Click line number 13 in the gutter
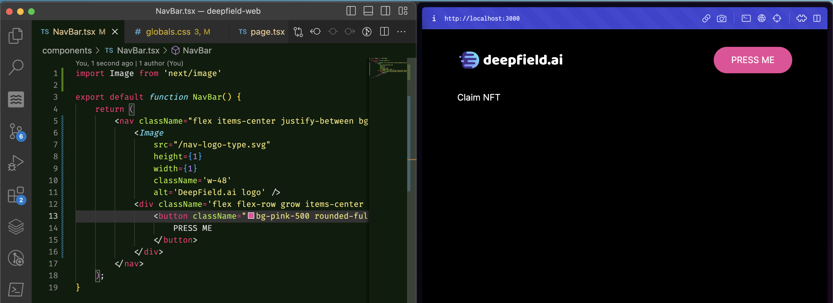 [53, 216]
